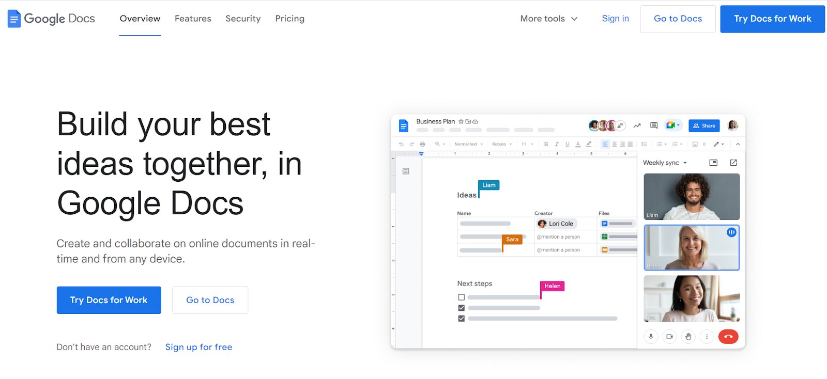The height and width of the screenshot is (379, 827).
Task: Open the Roboto font dropdown
Action: (502, 144)
